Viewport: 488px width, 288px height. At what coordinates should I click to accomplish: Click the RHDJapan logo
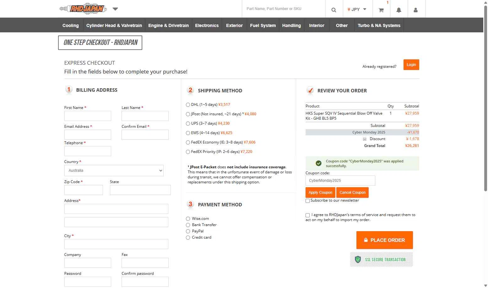click(x=83, y=9)
